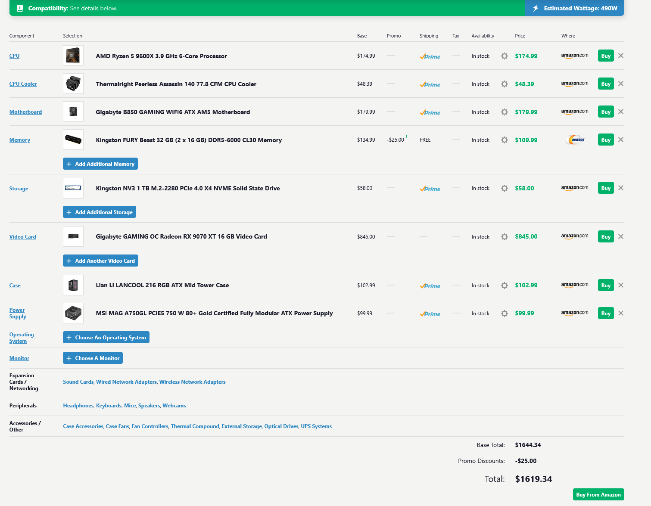Click Amazon logo in the CPU row
651x506 pixels.
(575, 56)
